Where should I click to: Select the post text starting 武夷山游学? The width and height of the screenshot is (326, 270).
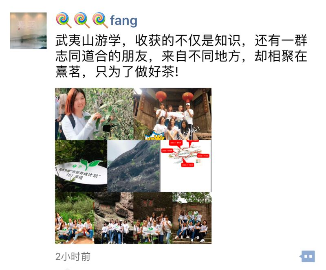[181, 56]
